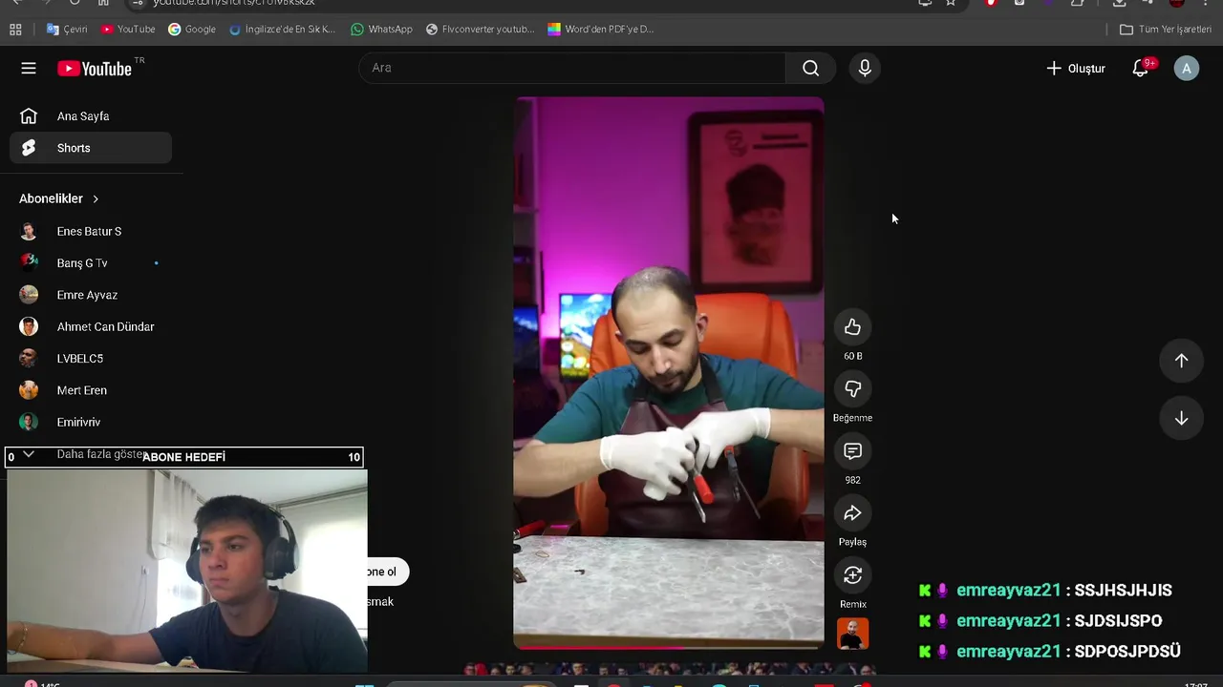Open the Çeviri bookmark

click(66, 29)
